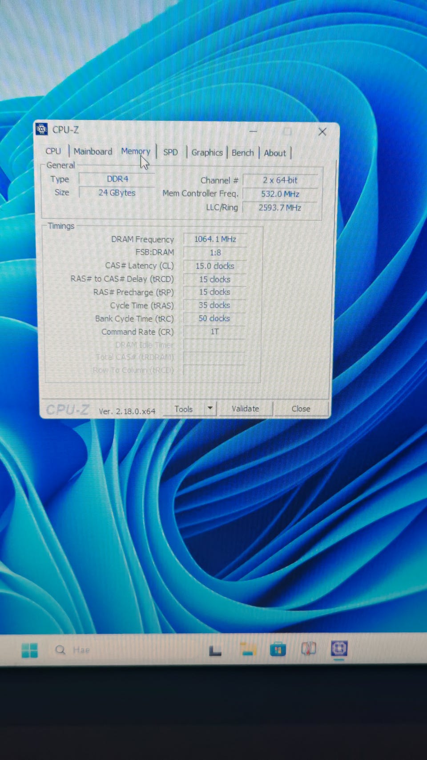Screen dimensions: 427x760
Task: Click the DDR4 type value
Action: 117,179
